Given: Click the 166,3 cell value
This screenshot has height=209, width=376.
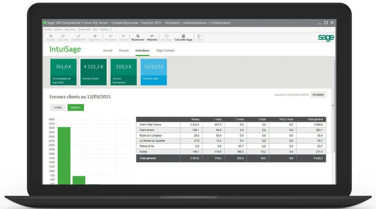Looking at the screenshot, I should click(240, 152).
